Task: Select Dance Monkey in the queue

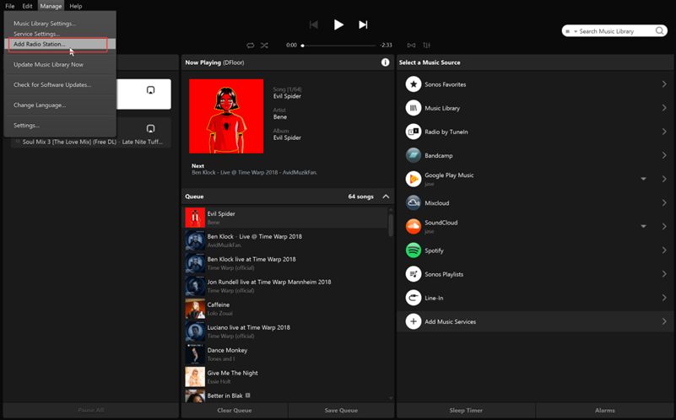Action: tap(285, 354)
